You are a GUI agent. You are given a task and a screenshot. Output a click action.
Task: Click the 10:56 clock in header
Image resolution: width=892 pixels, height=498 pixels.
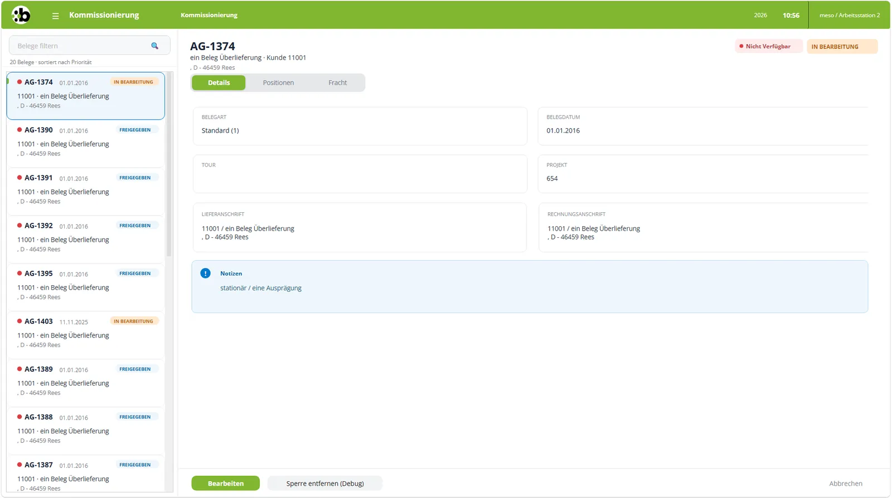(791, 15)
